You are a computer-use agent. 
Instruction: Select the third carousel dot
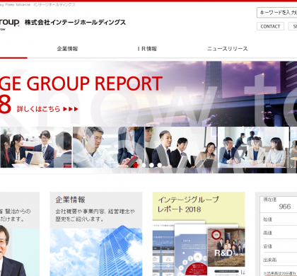pos(152,165)
